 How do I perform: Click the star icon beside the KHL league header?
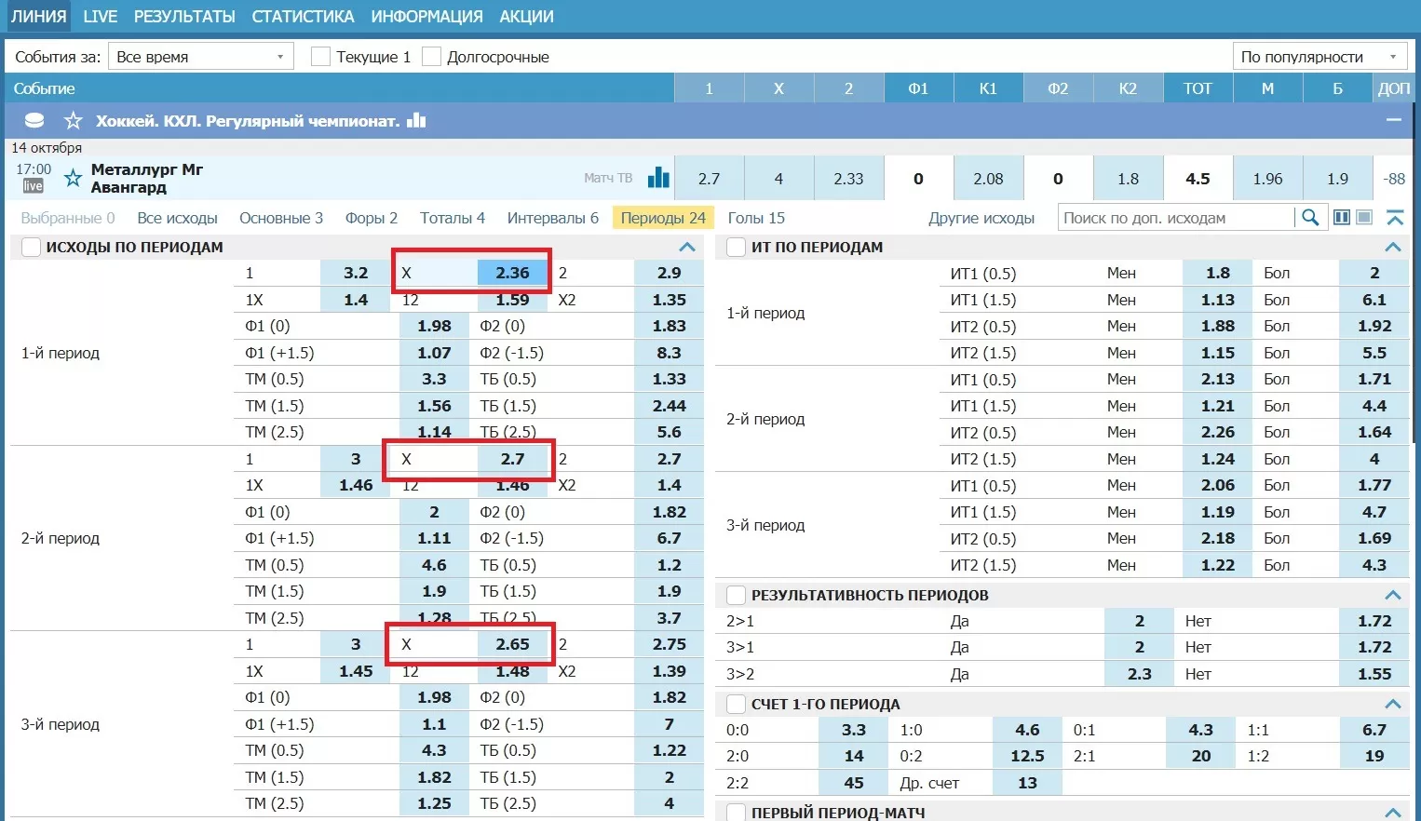point(74,121)
